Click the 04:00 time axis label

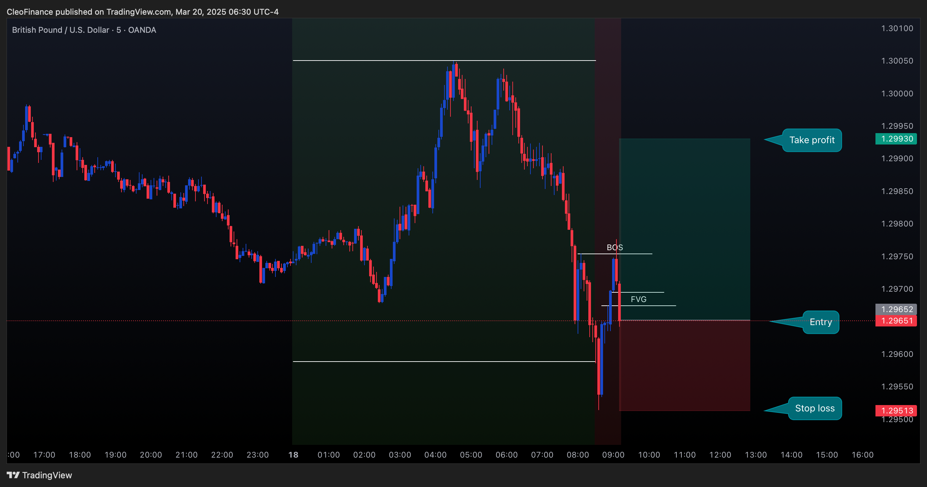pyautogui.click(x=435, y=455)
